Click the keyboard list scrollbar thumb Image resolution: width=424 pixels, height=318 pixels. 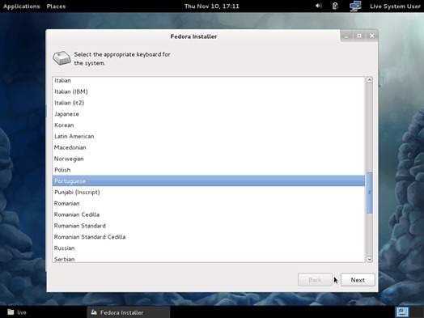tap(369, 193)
